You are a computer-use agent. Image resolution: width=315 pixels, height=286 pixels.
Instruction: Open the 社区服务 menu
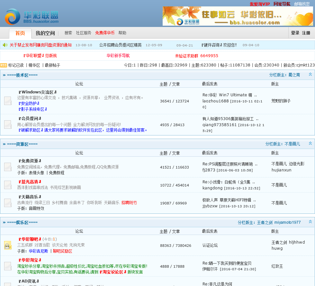pos(84,33)
